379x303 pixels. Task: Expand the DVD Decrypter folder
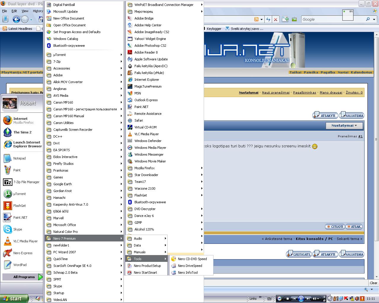[x=165, y=209]
